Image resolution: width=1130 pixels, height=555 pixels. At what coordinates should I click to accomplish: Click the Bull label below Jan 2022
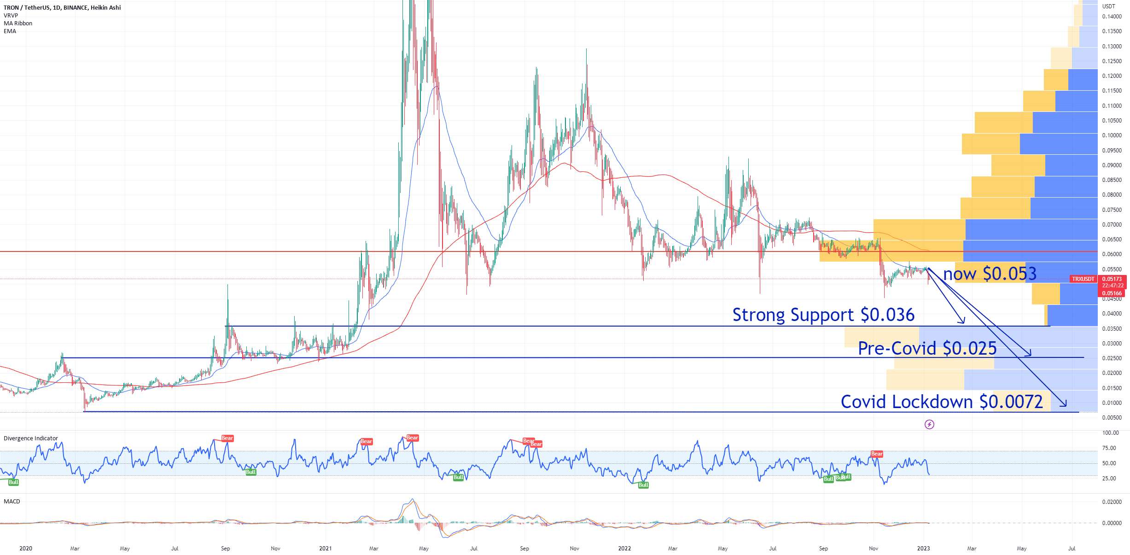pos(643,485)
